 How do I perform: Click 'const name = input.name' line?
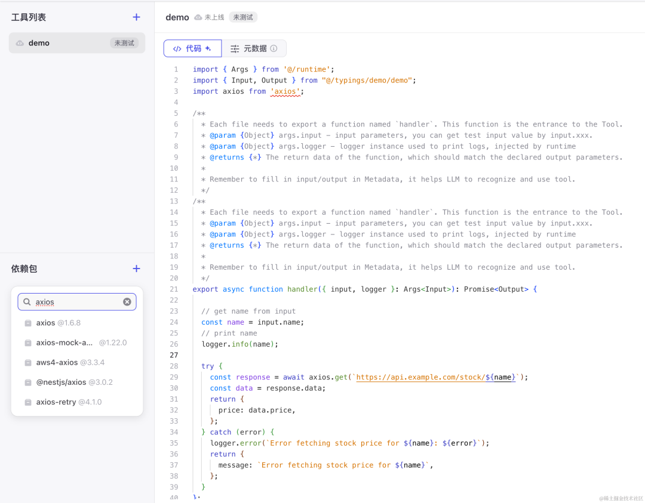(x=253, y=322)
